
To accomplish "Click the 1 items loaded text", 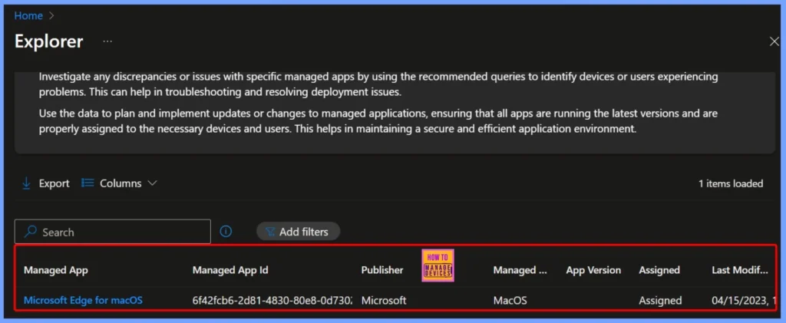I will coord(731,184).
